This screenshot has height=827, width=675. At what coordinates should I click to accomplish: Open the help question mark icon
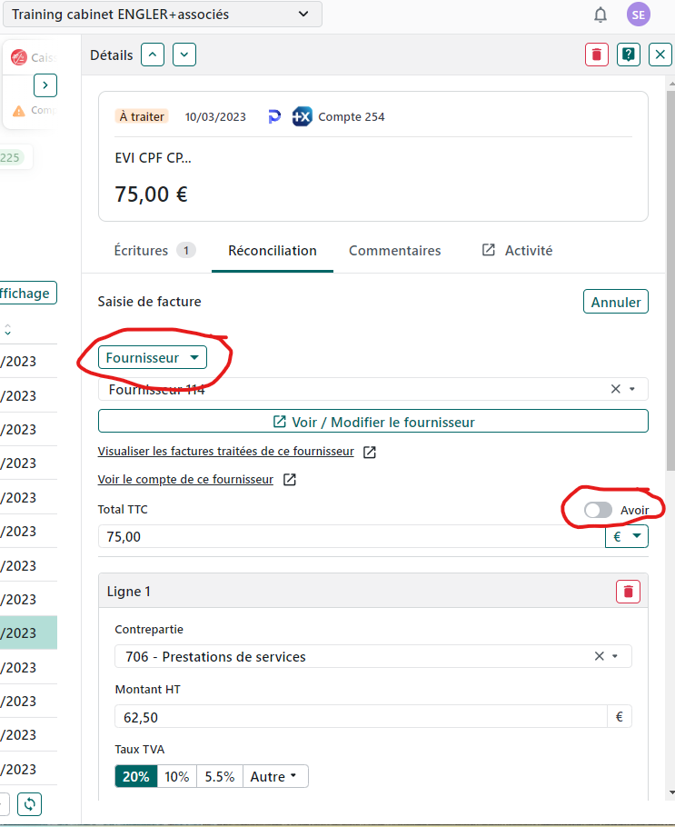[x=628, y=55]
